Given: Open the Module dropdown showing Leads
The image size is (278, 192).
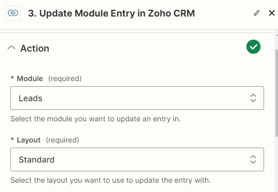Looking at the screenshot, I should click(137, 98).
